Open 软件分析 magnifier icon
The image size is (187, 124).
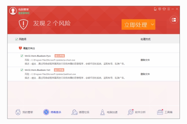(x=131, y=112)
